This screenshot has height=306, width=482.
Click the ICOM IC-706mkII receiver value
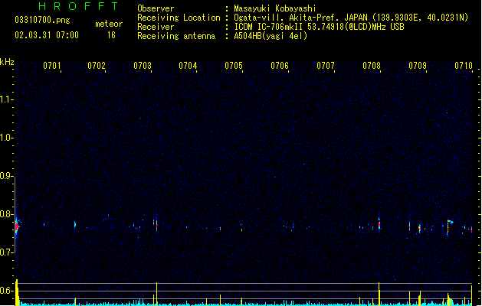[x=319, y=27]
